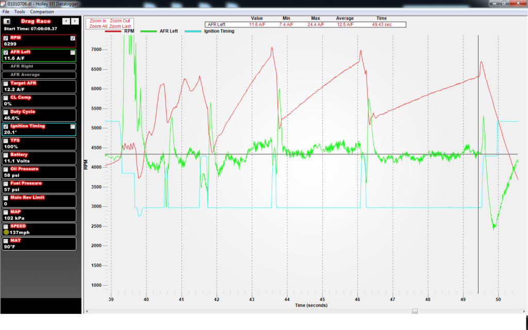Viewport: 528px width, 330px height.
Task: Click the TPS value 100%
Action: click(11, 147)
